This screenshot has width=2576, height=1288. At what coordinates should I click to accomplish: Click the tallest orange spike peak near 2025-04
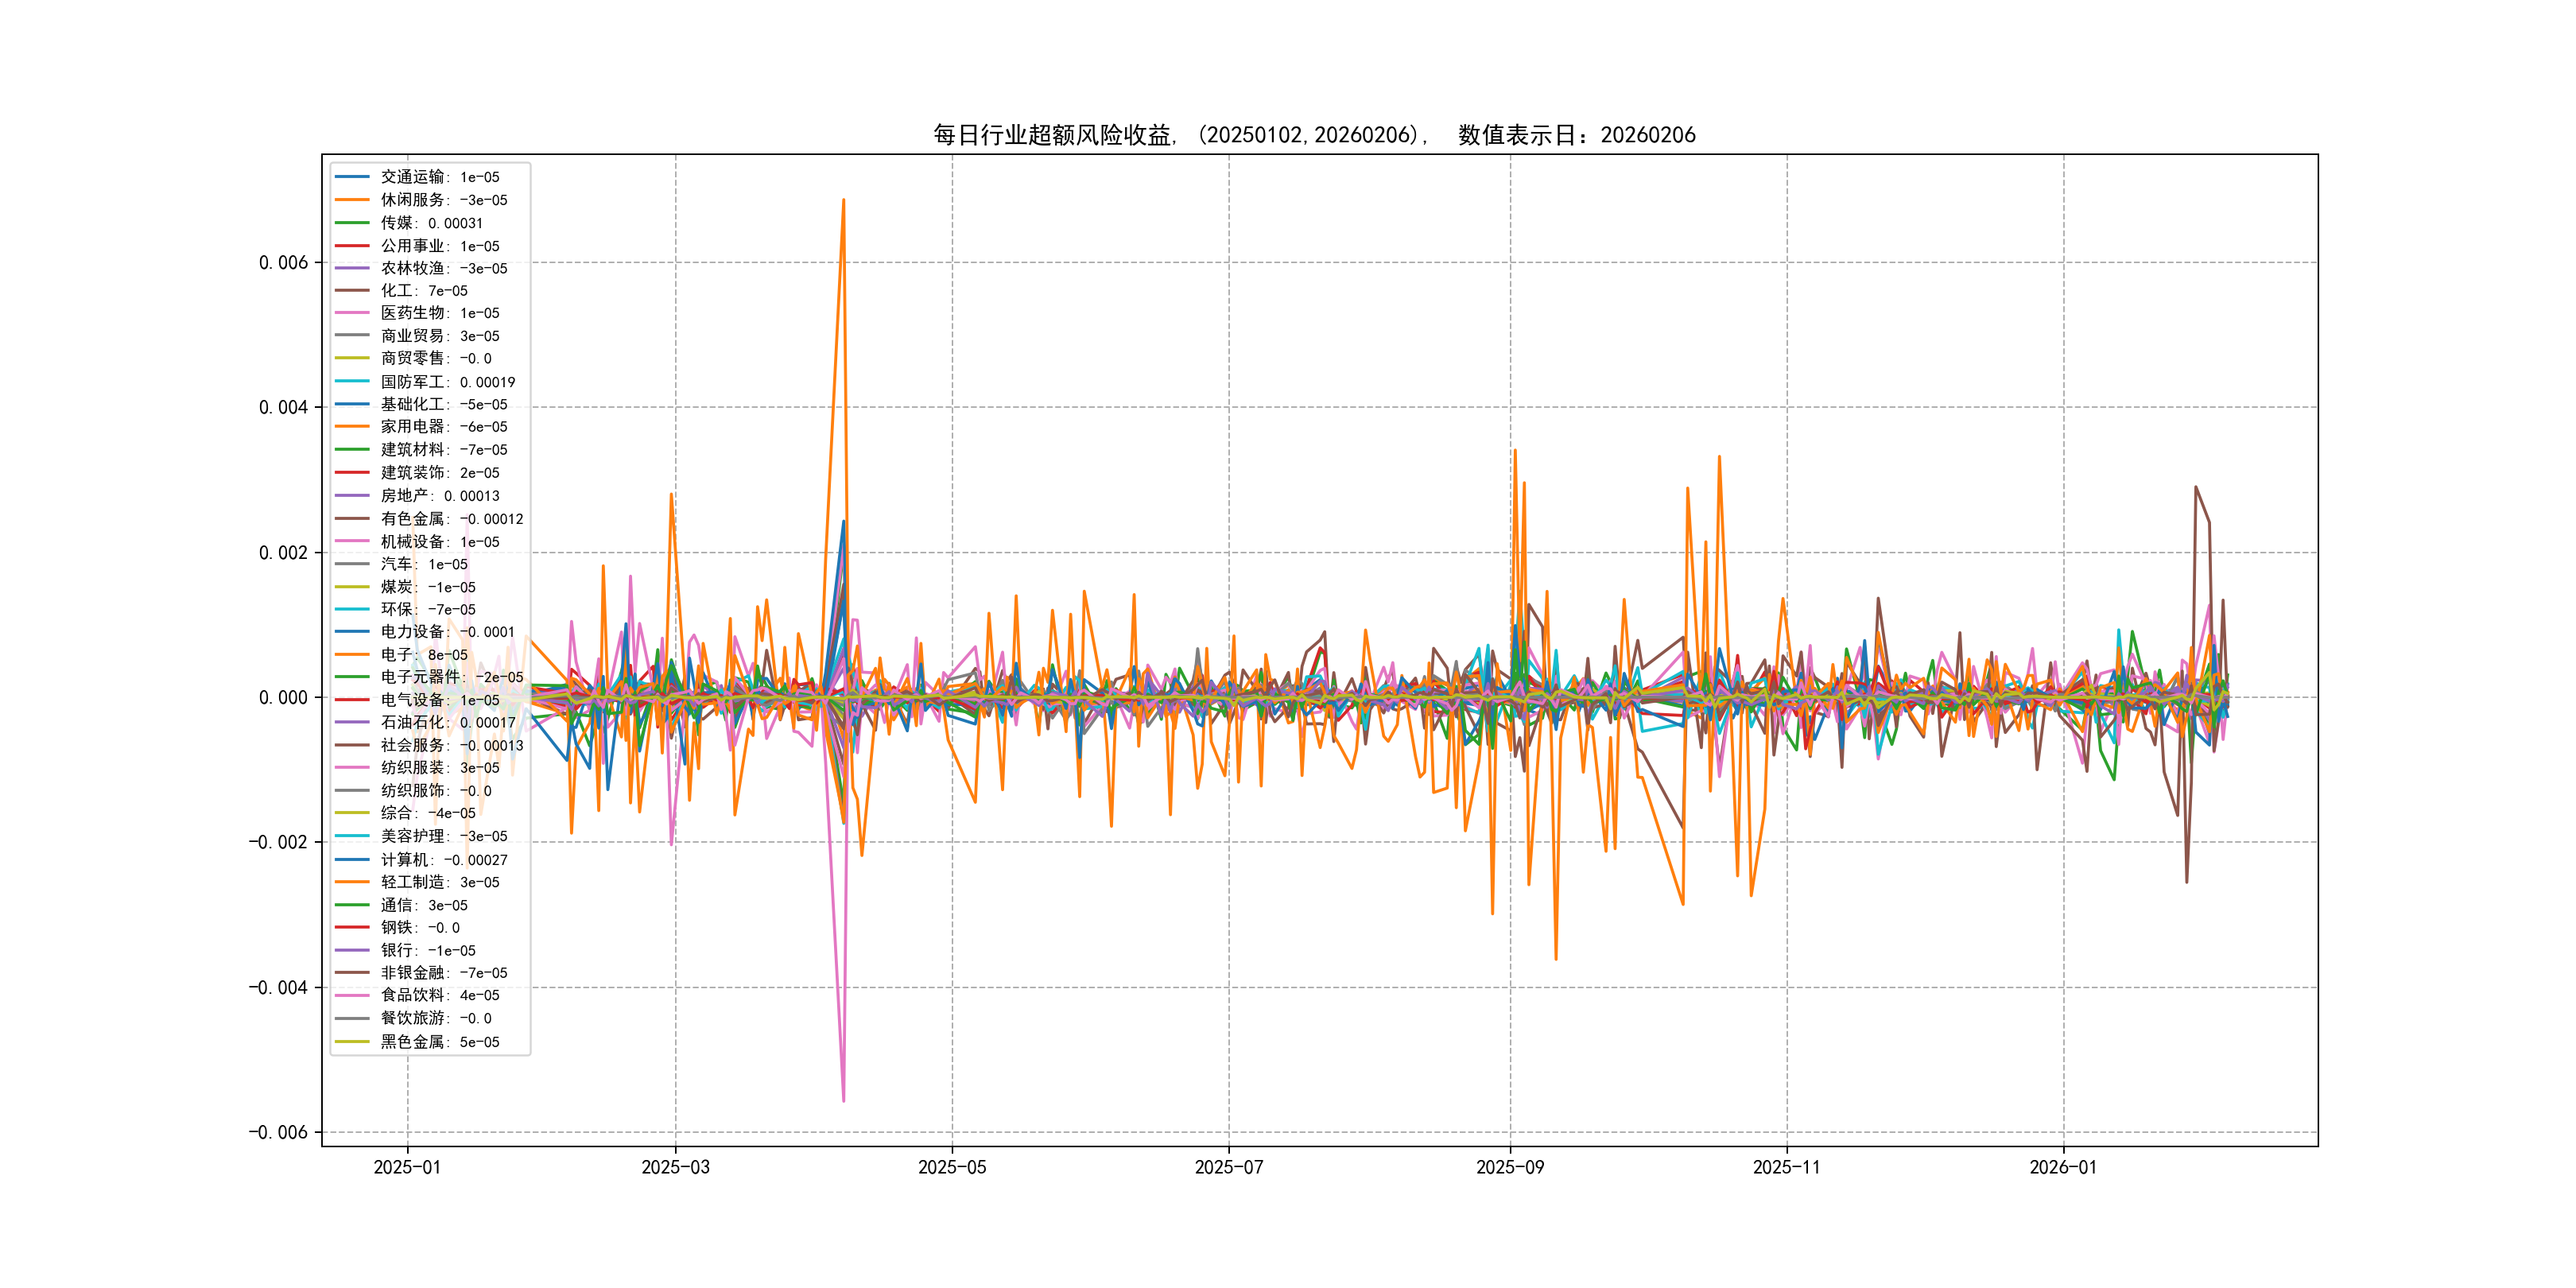[843, 201]
